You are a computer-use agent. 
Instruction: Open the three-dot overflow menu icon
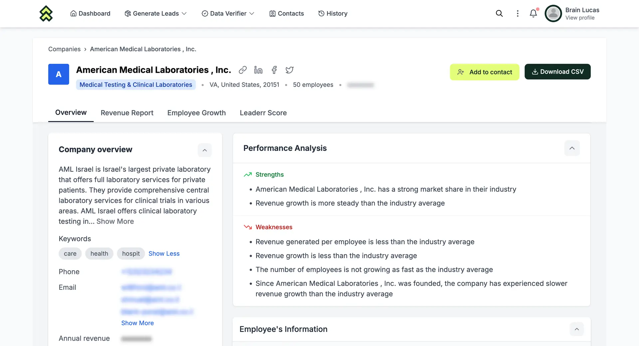pos(517,13)
